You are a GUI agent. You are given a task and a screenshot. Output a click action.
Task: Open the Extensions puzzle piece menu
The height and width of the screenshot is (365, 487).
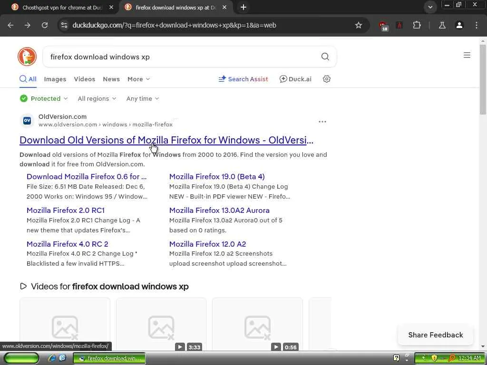pyautogui.click(x=417, y=25)
